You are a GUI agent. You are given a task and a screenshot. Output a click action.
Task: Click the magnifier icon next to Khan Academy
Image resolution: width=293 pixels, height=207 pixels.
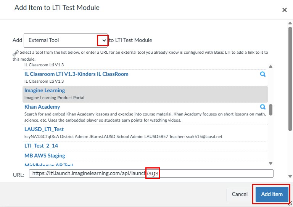tap(263, 107)
